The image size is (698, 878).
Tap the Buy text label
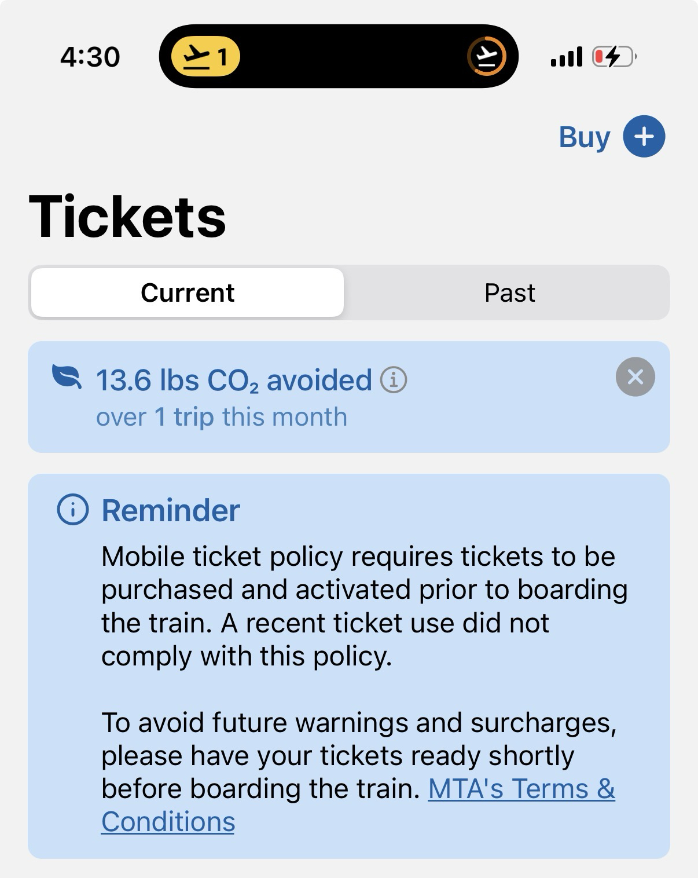pyautogui.click(x=584, y=137)
